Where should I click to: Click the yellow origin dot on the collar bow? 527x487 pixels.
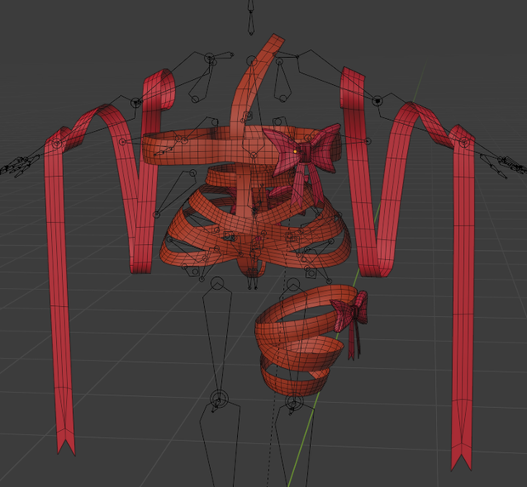(x=295, y=151)
